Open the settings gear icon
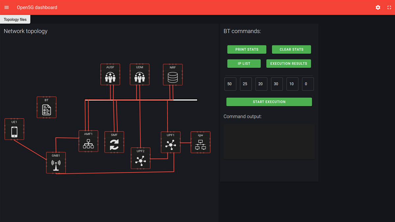Viewport: 395px width, 222px height. click(378, 7)
